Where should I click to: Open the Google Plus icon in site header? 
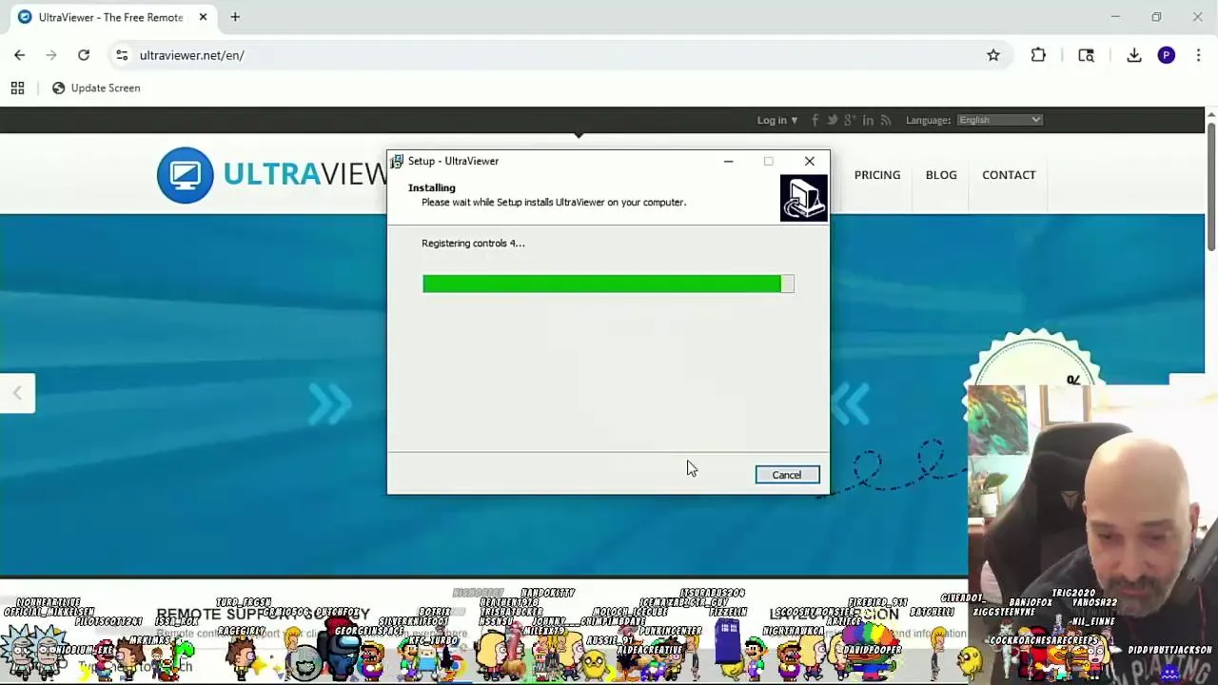[850, 120]
